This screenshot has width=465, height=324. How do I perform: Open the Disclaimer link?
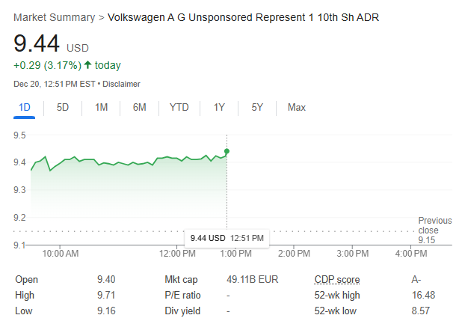[122, 84]
